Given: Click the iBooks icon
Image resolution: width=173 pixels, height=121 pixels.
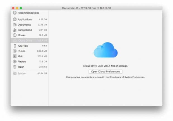Looking at the screenshot, I should (x=15, y=35).
